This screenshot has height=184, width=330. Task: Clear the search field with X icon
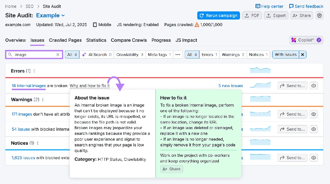coord(58,55)
